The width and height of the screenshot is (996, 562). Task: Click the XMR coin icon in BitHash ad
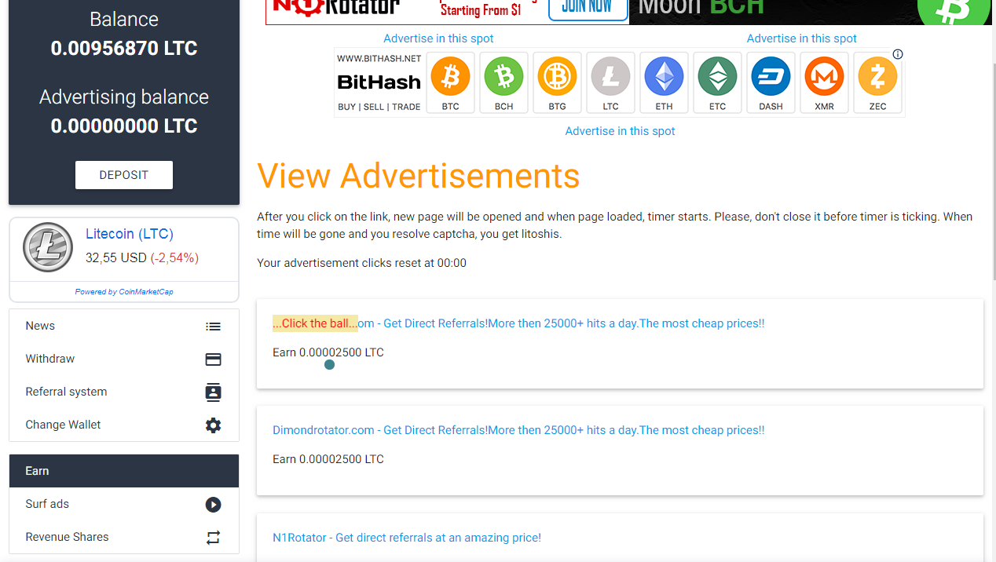tap(824, 77)
